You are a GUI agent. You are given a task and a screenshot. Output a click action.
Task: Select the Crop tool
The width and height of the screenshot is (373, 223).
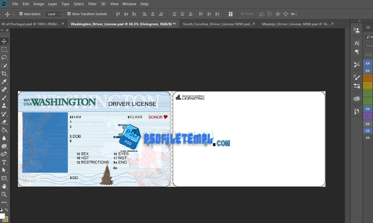pos(4,74)
